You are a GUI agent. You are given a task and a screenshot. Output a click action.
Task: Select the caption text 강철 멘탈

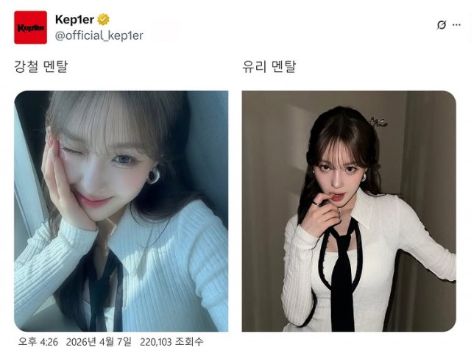41,66
